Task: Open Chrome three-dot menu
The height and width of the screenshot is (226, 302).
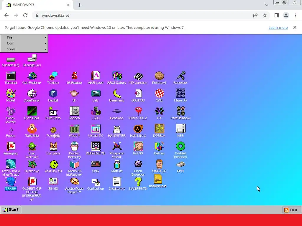Action: pyautogui.click(x=296, y=15)
